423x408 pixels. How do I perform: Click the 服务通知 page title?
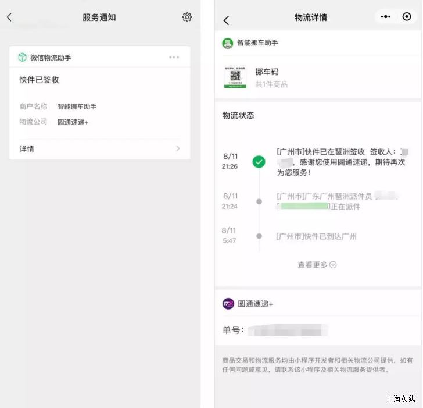pos(99,17)
